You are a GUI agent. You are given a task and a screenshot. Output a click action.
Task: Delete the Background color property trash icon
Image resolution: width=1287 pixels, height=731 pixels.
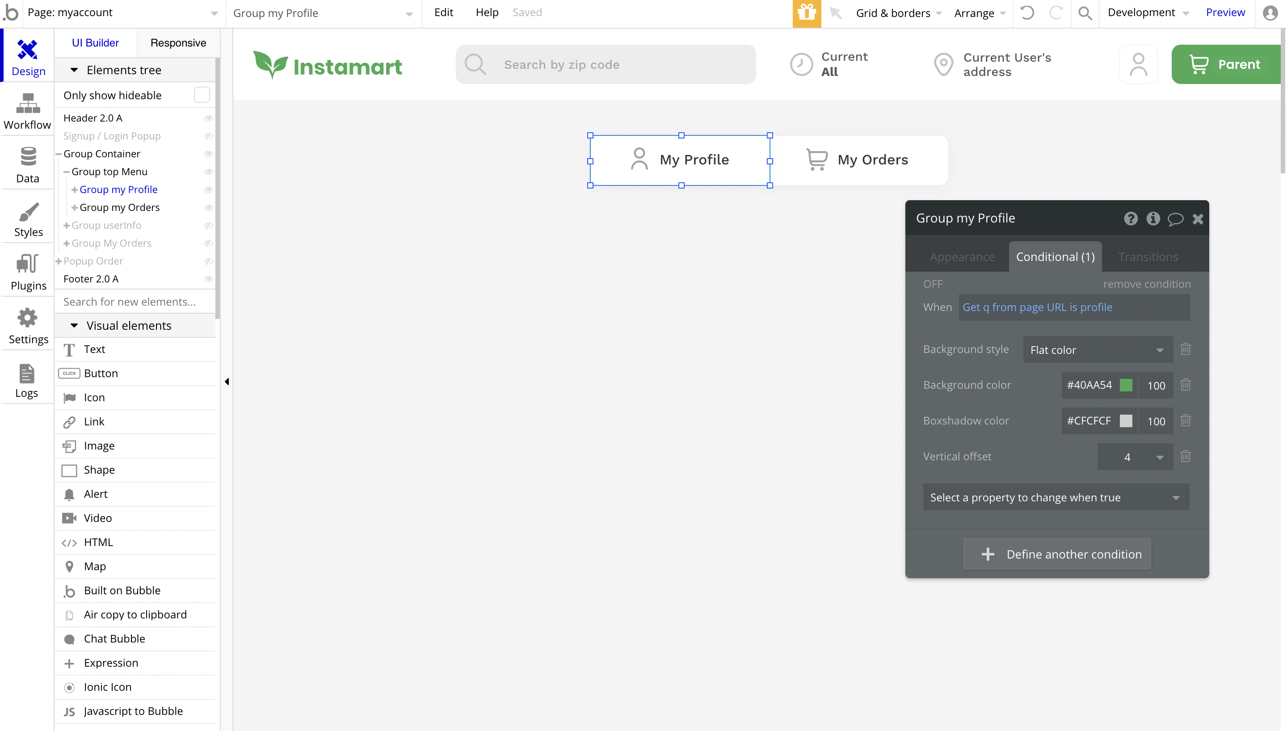[x=1186, y=385]
